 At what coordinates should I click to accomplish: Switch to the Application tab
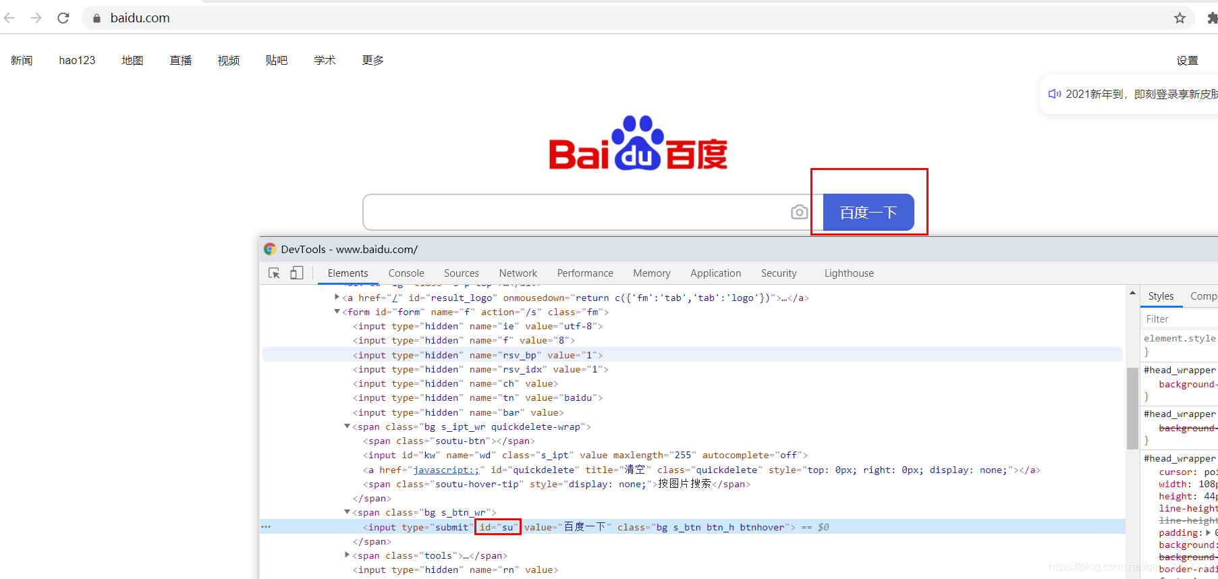(x=716, y=273)
